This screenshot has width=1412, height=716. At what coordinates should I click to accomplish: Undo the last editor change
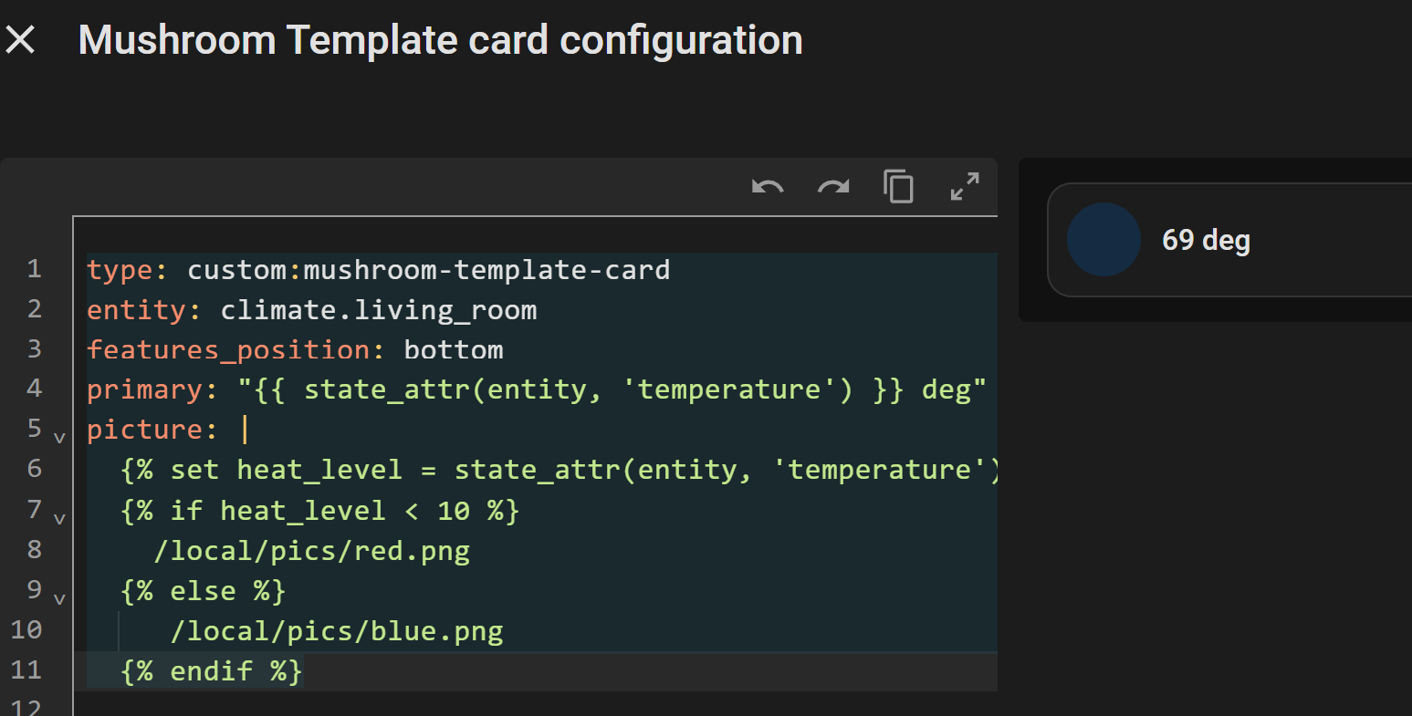[768, 187]
